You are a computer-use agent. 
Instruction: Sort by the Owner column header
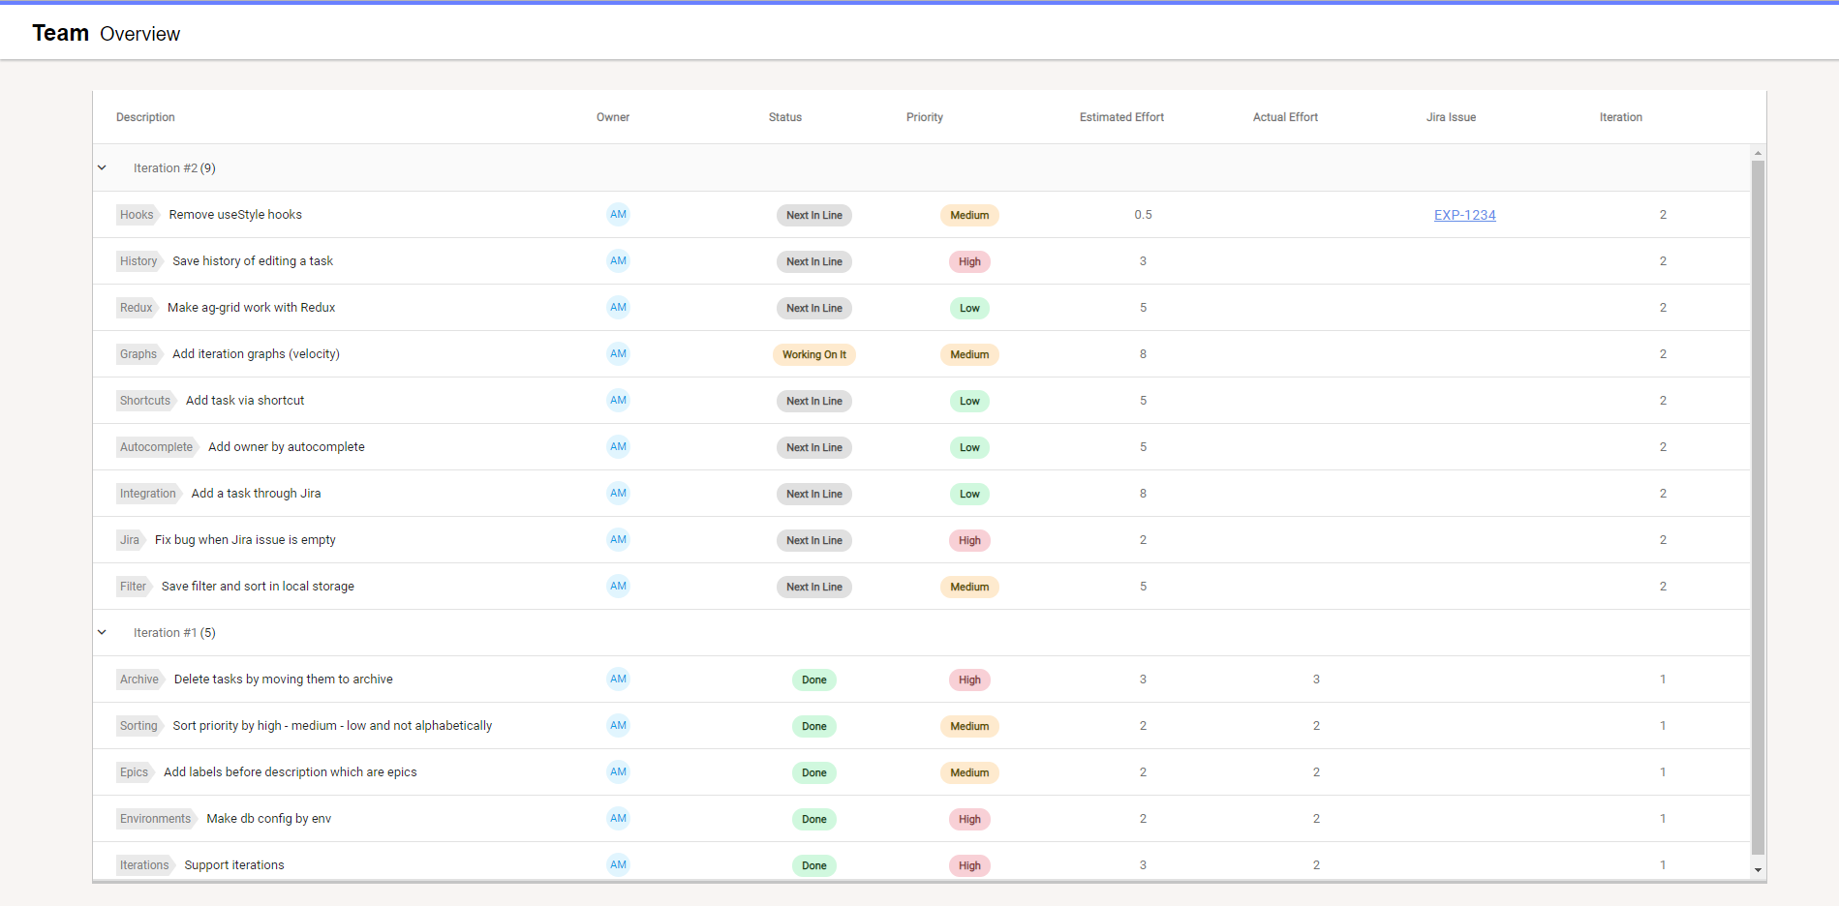(613, 117)
